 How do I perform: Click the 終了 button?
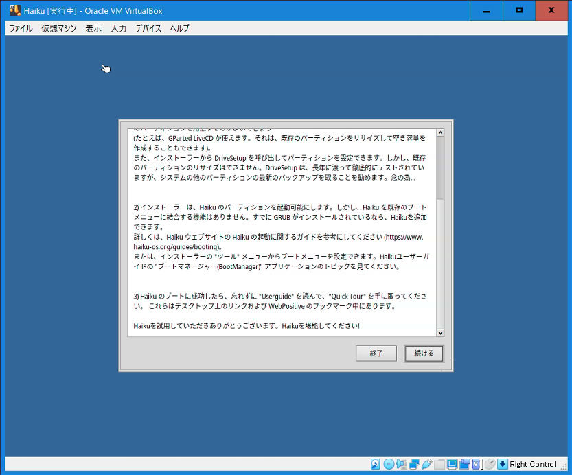[376, 354]
